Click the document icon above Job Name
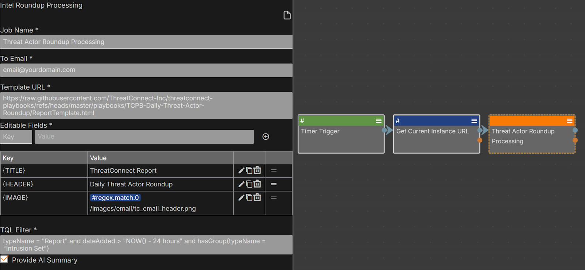The width and height of the screenshot is (585, 270). click(287, 15)
